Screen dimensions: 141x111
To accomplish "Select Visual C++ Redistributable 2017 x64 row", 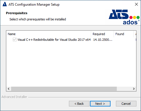I will (71, 40).
